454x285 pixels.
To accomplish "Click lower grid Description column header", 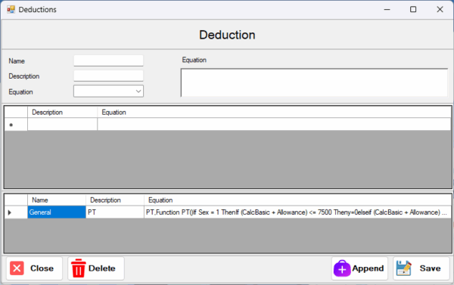I will tap(115, 200).
